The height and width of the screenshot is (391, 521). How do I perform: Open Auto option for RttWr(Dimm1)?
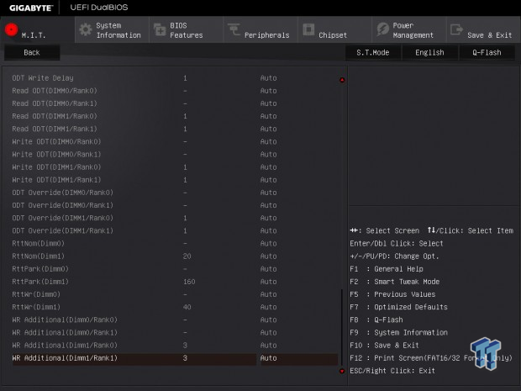pyautogui.click(x=268, y=307)
